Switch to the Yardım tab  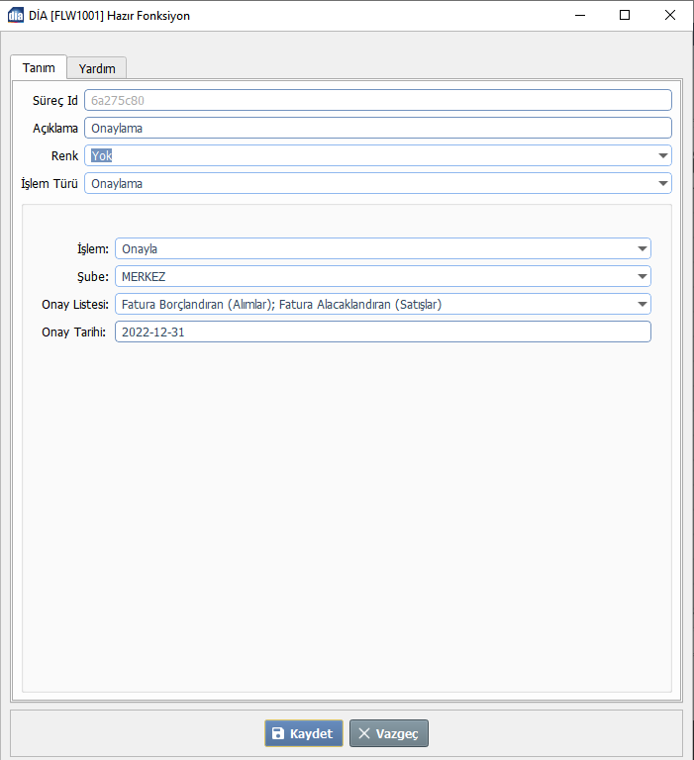(x=97, y=68)
